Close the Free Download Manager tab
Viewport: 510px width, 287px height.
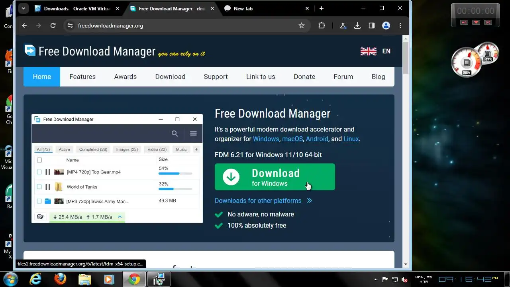(212, 8)
